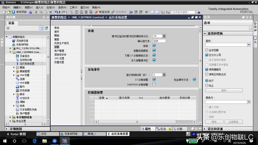Viewport: 258px width, 145px height.
Task: Click the accessible devices toolbar icon
Action: tap(131, 12)
